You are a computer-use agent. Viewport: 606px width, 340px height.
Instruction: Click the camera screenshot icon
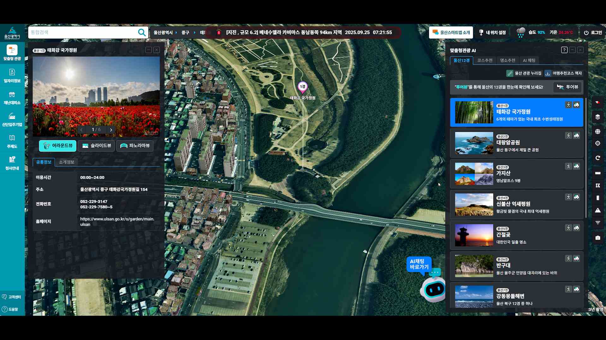597,238
